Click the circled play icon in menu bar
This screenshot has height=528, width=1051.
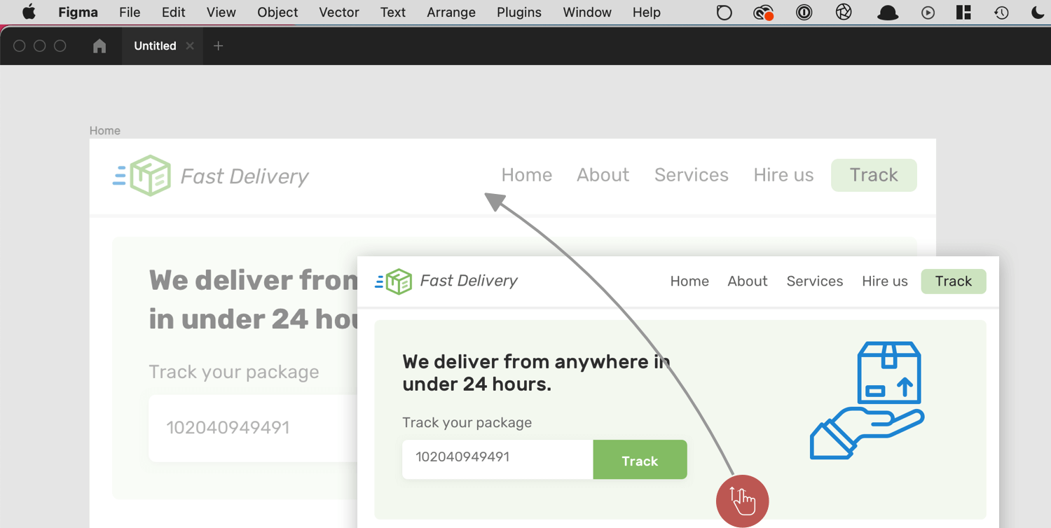pos(928,13)
